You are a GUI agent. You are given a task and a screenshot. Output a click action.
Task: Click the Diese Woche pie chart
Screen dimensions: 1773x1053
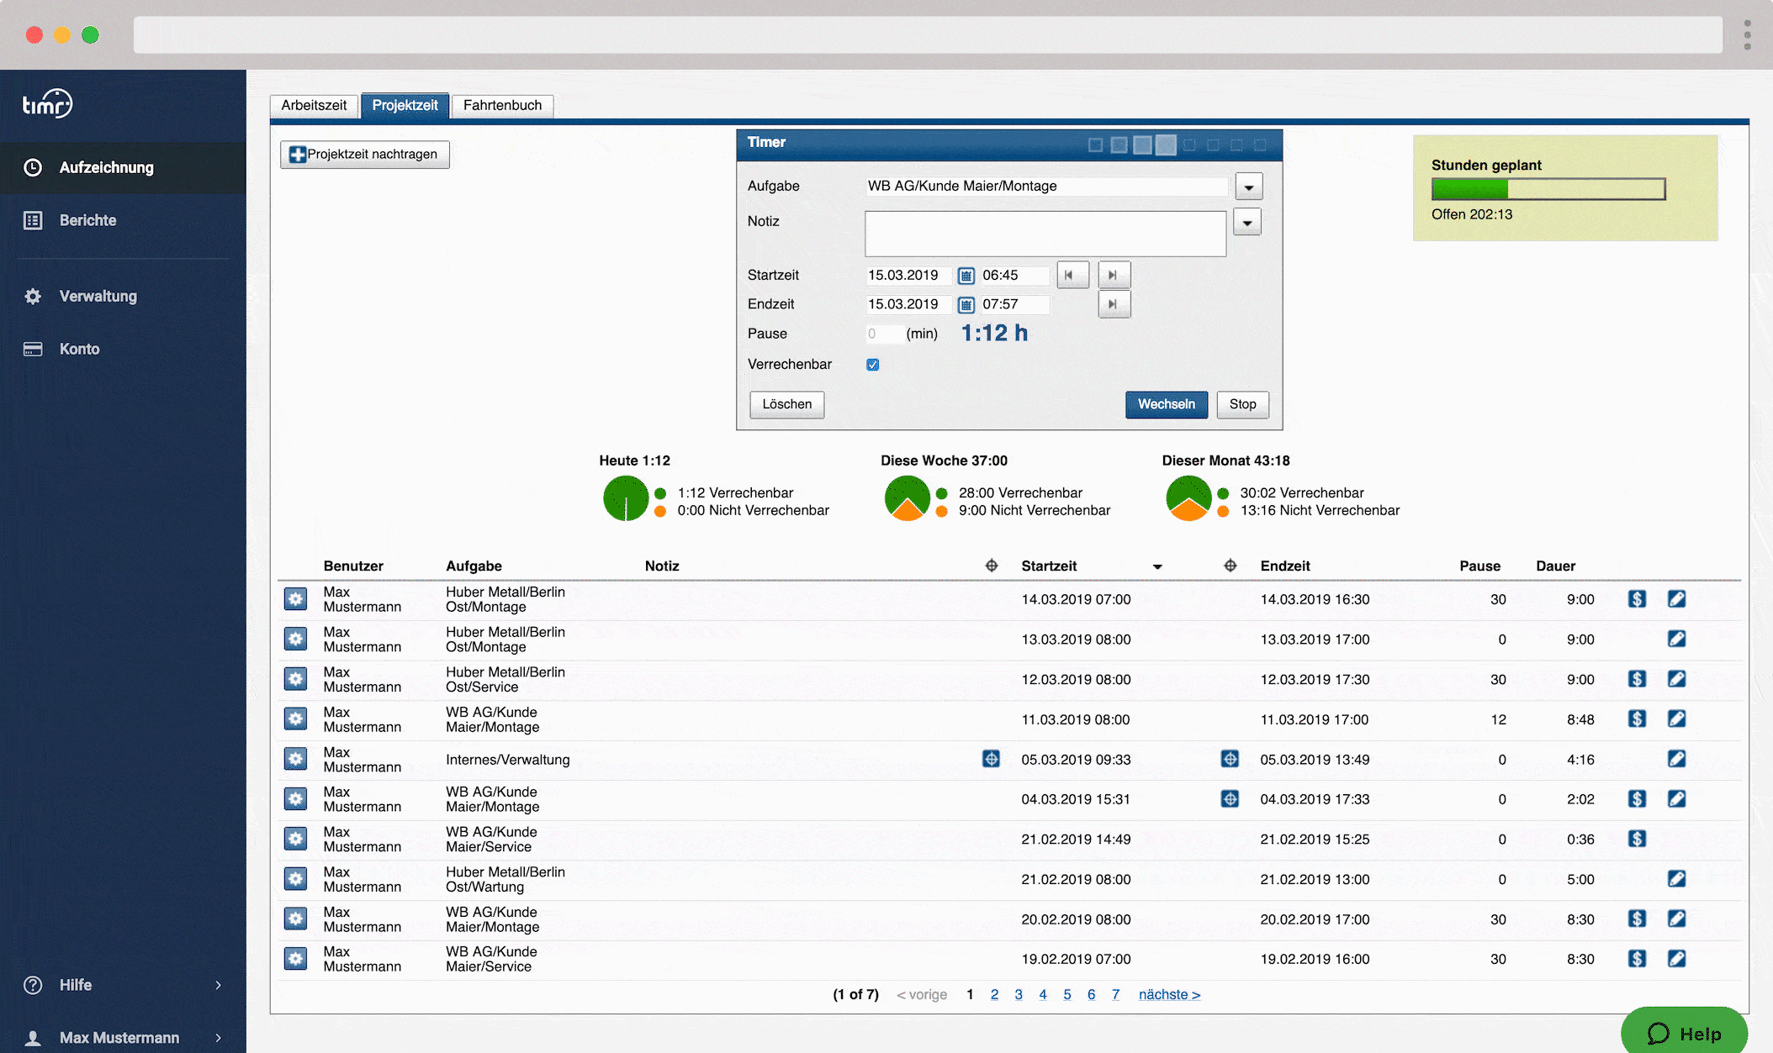(x=908, y=498)
